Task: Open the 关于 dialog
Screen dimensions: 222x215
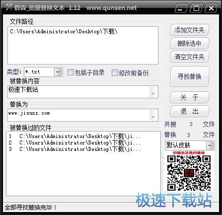Action: tap(190, 97)
